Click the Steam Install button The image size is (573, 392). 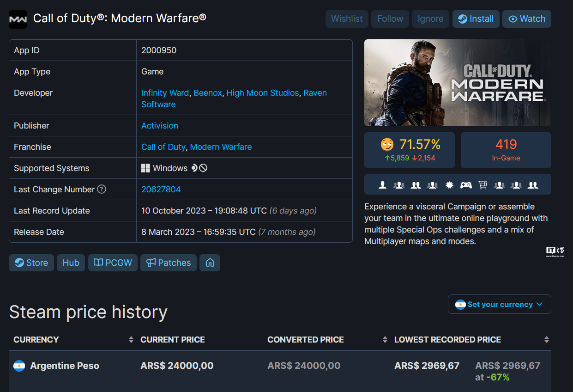(476, 19)
